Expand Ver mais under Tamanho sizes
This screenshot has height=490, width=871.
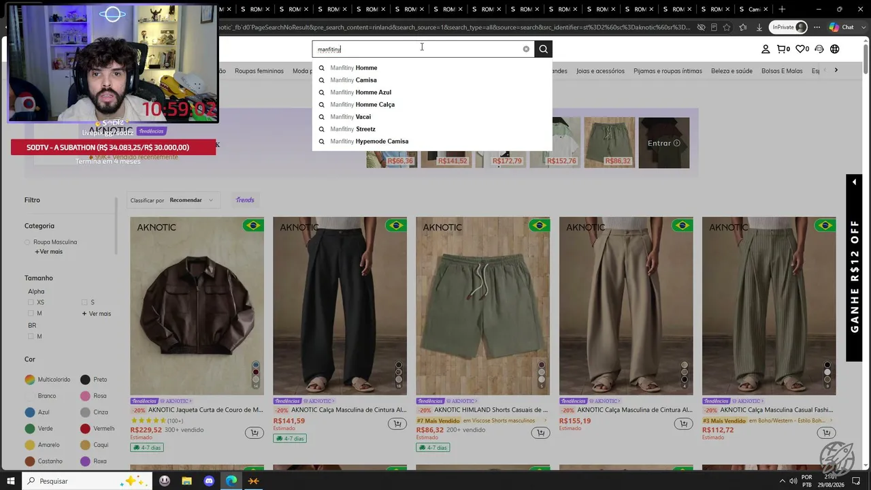[97, 314]
